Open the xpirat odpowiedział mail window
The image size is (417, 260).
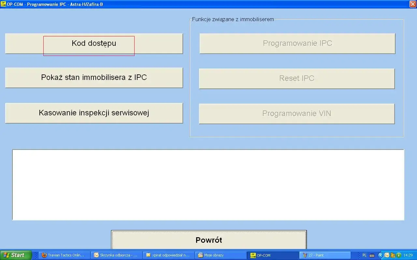pos(168,255)
